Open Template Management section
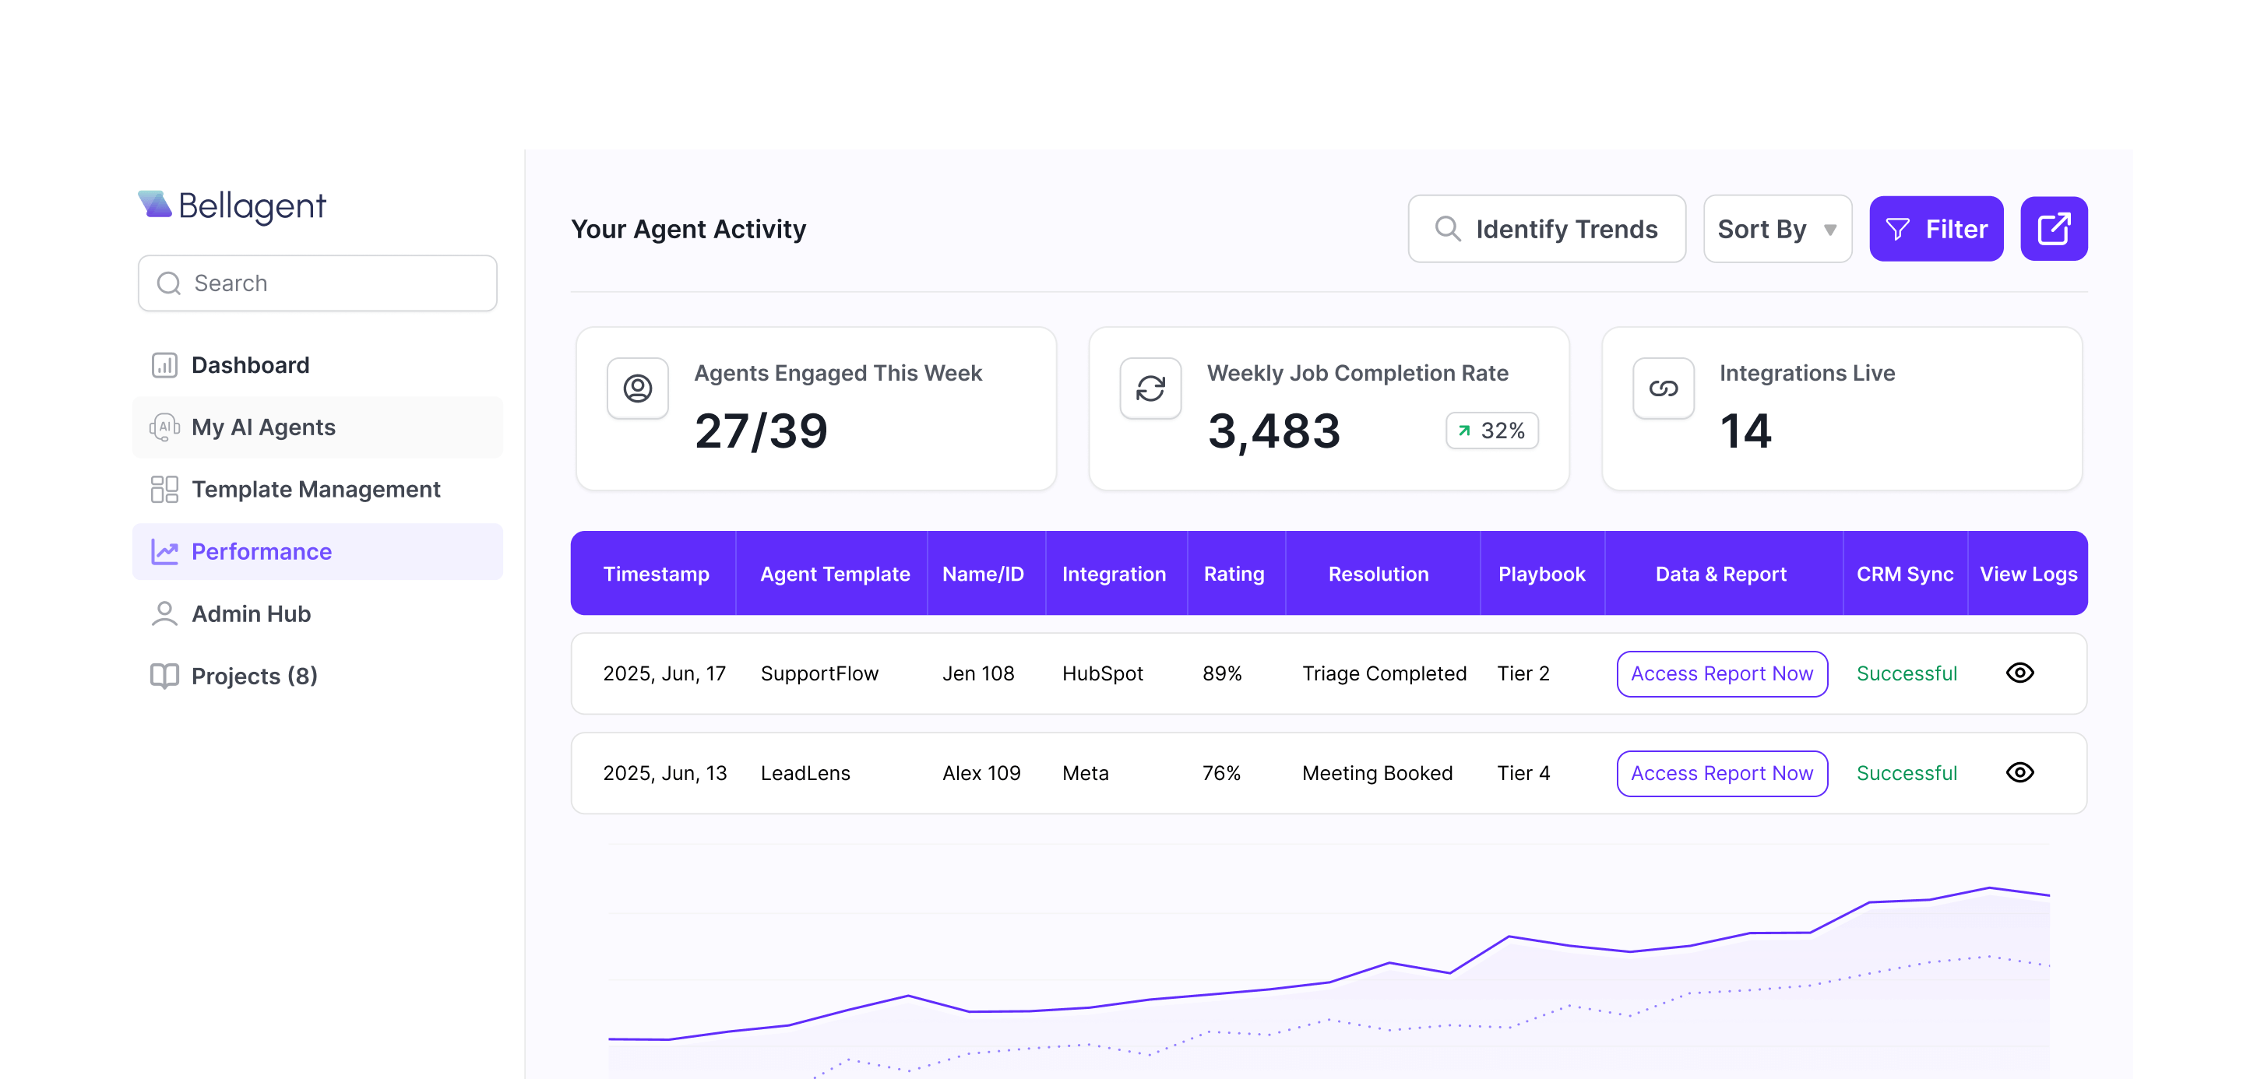2243x1079 pixels. 315,490
